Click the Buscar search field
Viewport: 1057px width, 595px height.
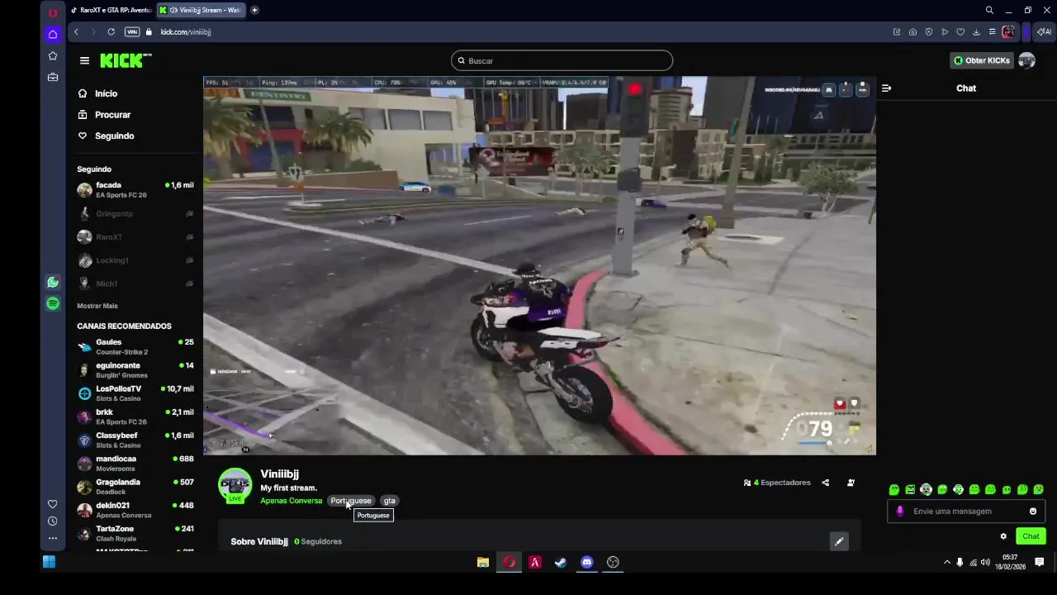[x=562, y=60]
